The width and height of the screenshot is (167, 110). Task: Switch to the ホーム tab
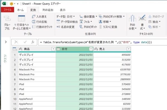pyautogui.click(x=20, y=10)
